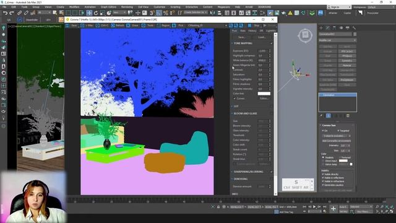Open the Curves Editor button
396x223 pixels.
(x=264, y=98)
